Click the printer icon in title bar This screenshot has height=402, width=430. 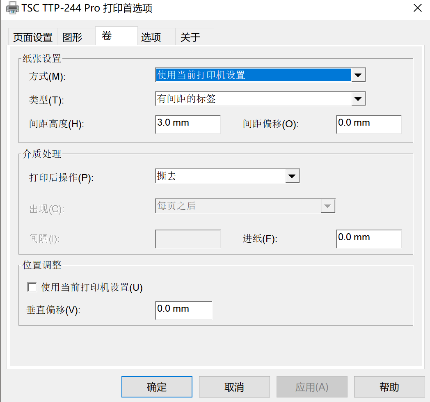(x=12, y=8)
